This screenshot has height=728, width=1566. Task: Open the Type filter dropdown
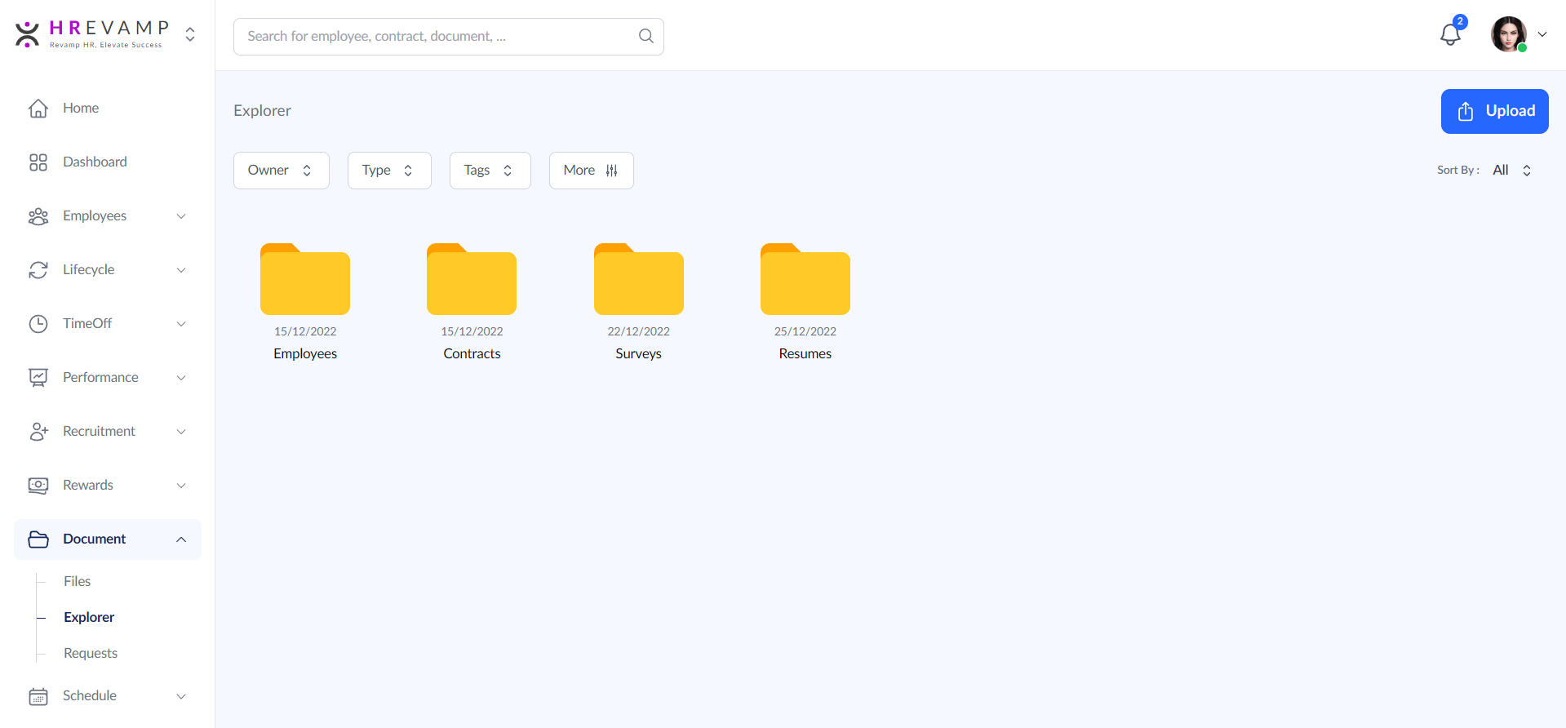[x=388, y=171]
